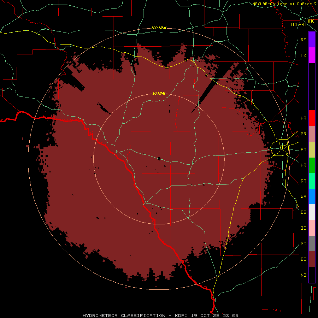Image resolution: width=318 pixels, height=318 pixels.
Task: Click the HHC product label
Action: click(x=310, y=21)
